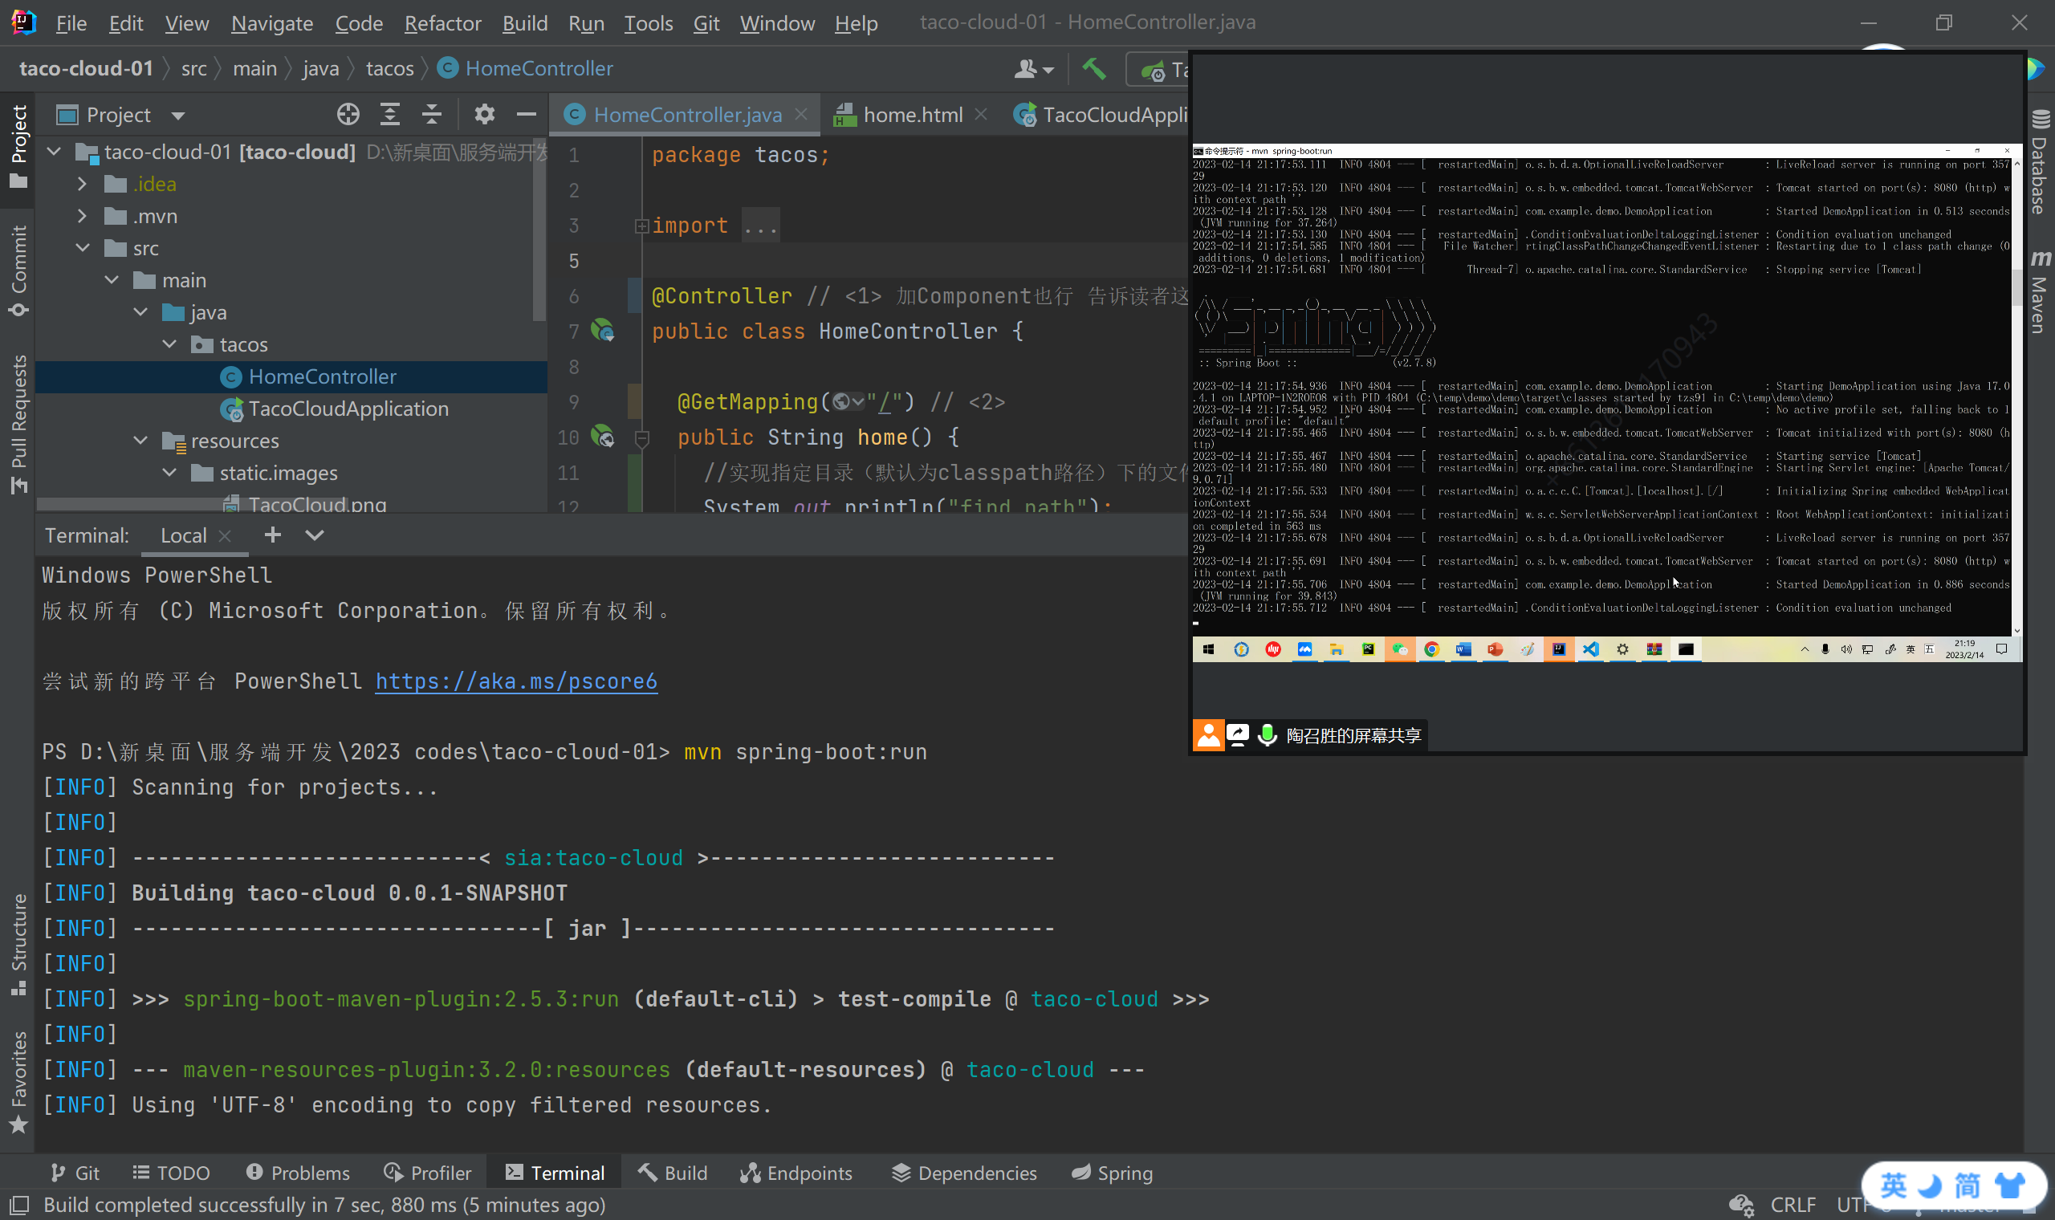Expand all nodes in Project panel
Viewport: 2055px width, 1220px height.
389,114
